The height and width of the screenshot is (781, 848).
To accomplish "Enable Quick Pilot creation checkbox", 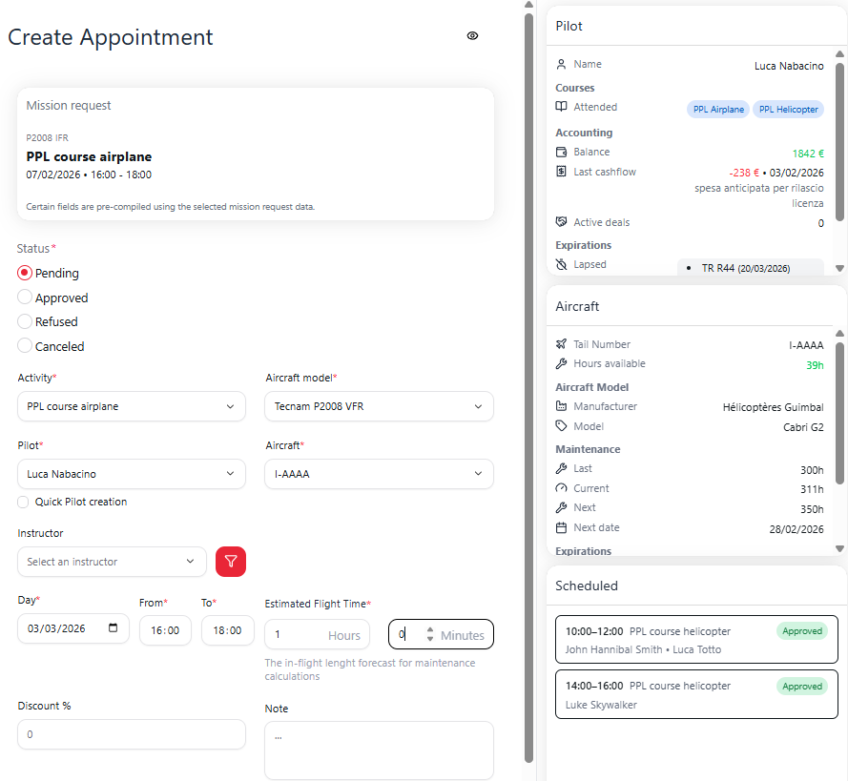I will 24,503.
